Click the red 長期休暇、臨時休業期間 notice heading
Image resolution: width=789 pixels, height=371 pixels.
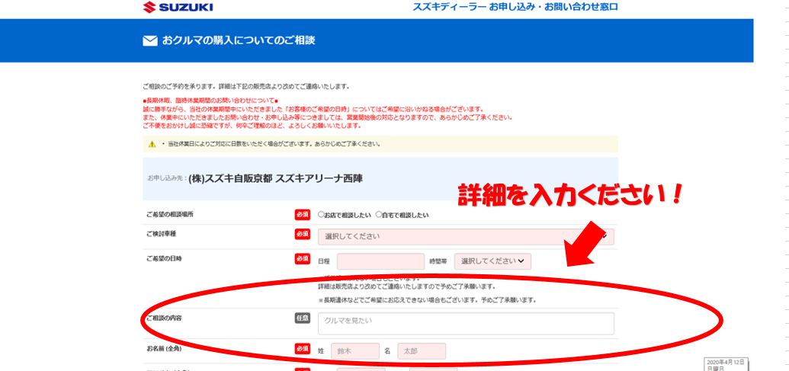click(x=211, y=101)
